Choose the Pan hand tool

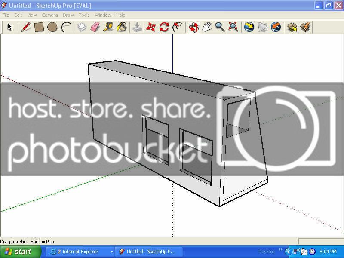tap(207, 27)
